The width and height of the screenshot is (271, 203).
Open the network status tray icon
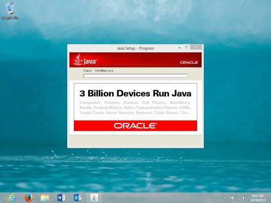point(238,198)
